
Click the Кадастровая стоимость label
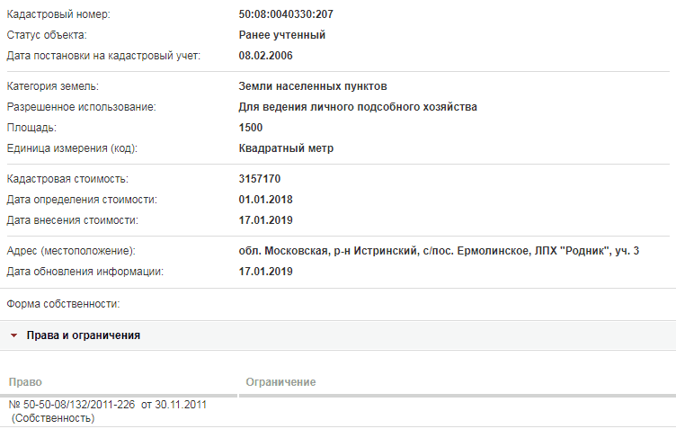(x=67, y=179)
